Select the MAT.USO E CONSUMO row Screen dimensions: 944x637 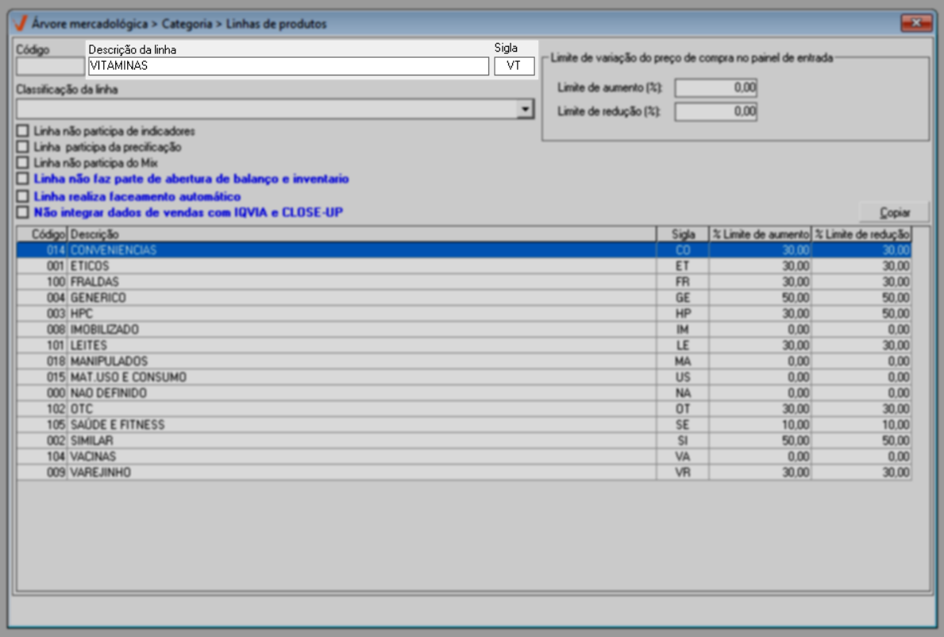[x=464, y=377]
